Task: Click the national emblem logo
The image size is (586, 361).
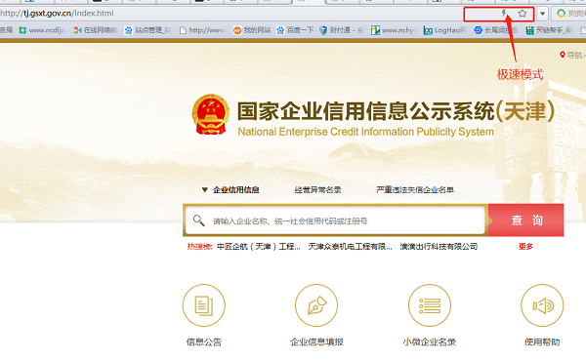Action: tap(210, 114)
